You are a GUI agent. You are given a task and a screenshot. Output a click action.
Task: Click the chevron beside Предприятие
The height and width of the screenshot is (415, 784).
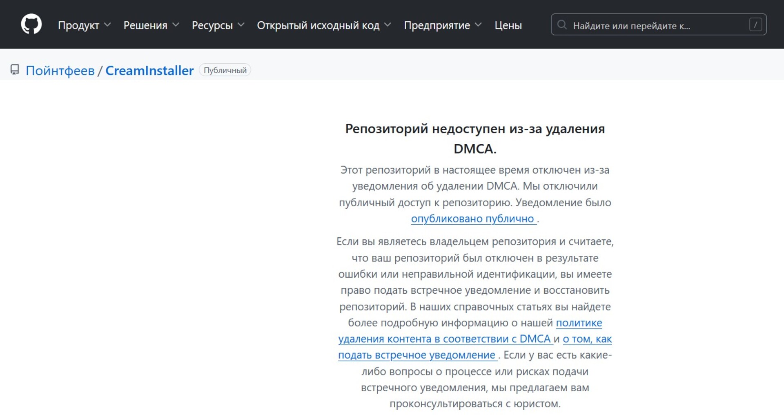coord(478,25)
